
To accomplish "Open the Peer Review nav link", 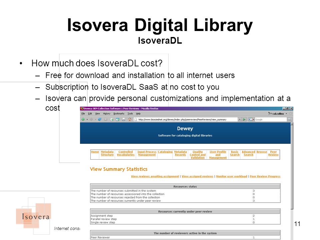I will pyautogui.click(x=273, y=153).
